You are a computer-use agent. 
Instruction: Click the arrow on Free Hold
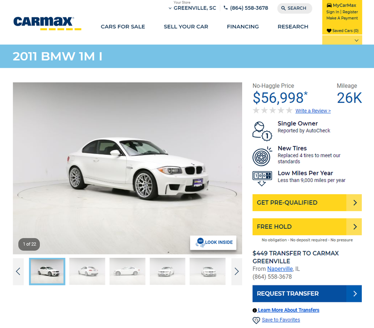[355, 226]
